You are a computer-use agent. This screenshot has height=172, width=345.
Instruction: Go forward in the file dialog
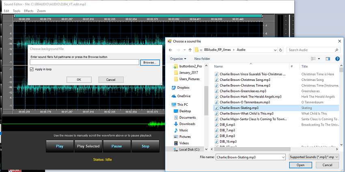(x=178, y=50)
